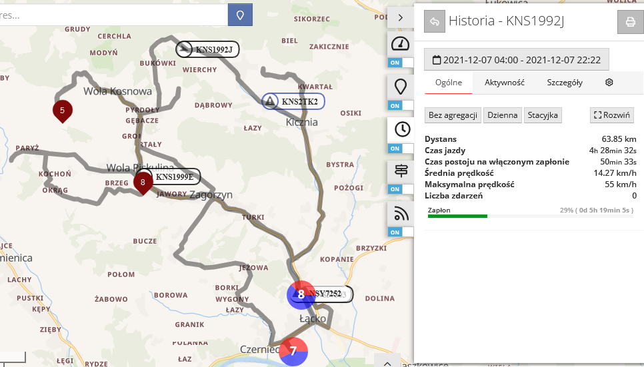This screenshot has height=367, width=644.
Task: Toggle the ON switch under clock icon
Action: pyautogui.click(x=400, y=148)
